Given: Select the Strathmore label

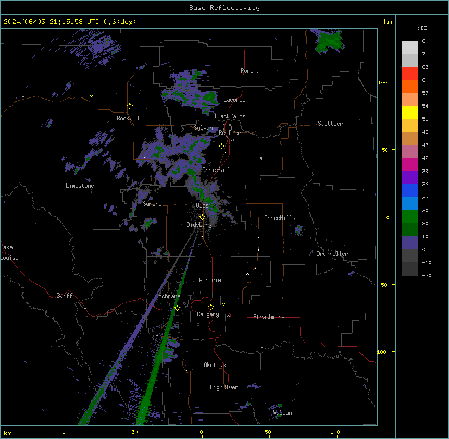Looking at the screenshot, I should (x=269, y=317).
